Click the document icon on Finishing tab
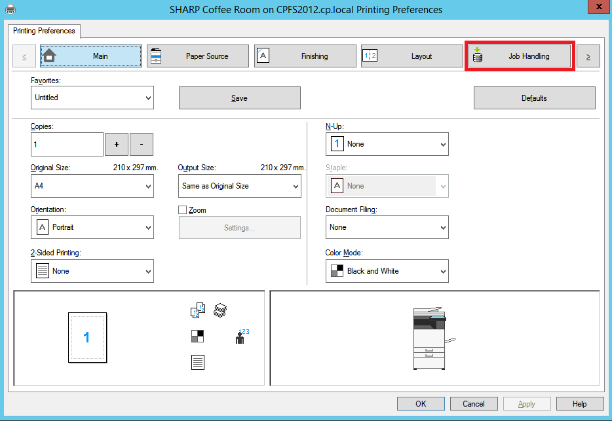612x421 pixels. point(263,56)
